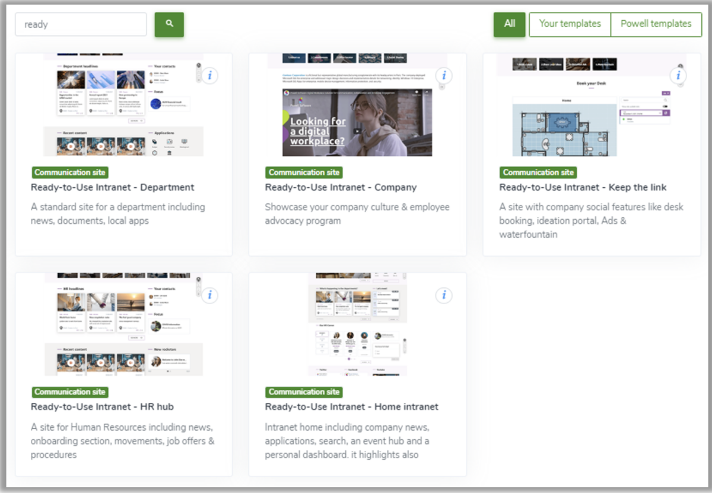Click the green search magnifier icon
712x493 pixels.
click(x=169, y=24)
